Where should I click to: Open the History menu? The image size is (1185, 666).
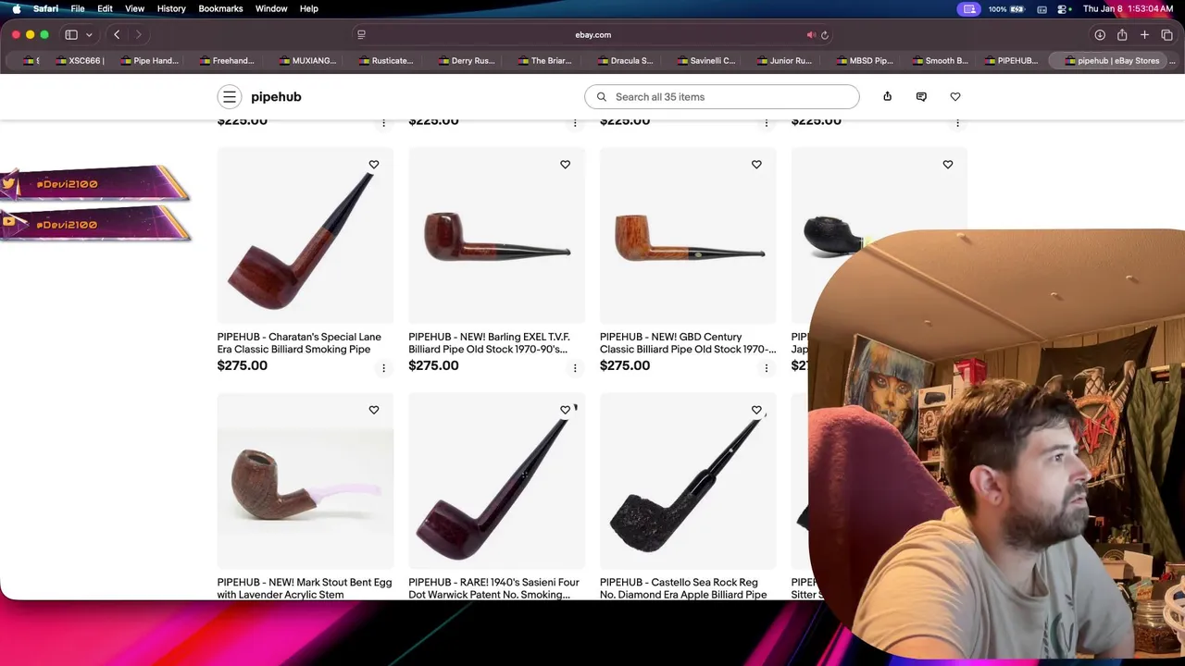pos(171,8)
